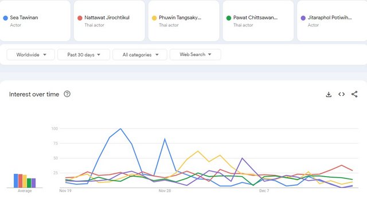Share the Interest over time chart
The height and width of the screenshot is (211, 367).
(x=354, y=94)
